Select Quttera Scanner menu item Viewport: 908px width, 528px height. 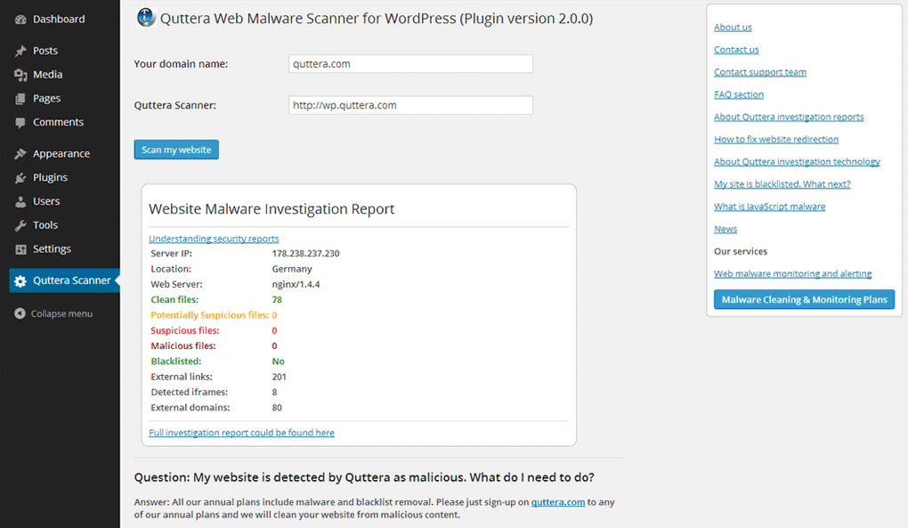coord(71,280)
